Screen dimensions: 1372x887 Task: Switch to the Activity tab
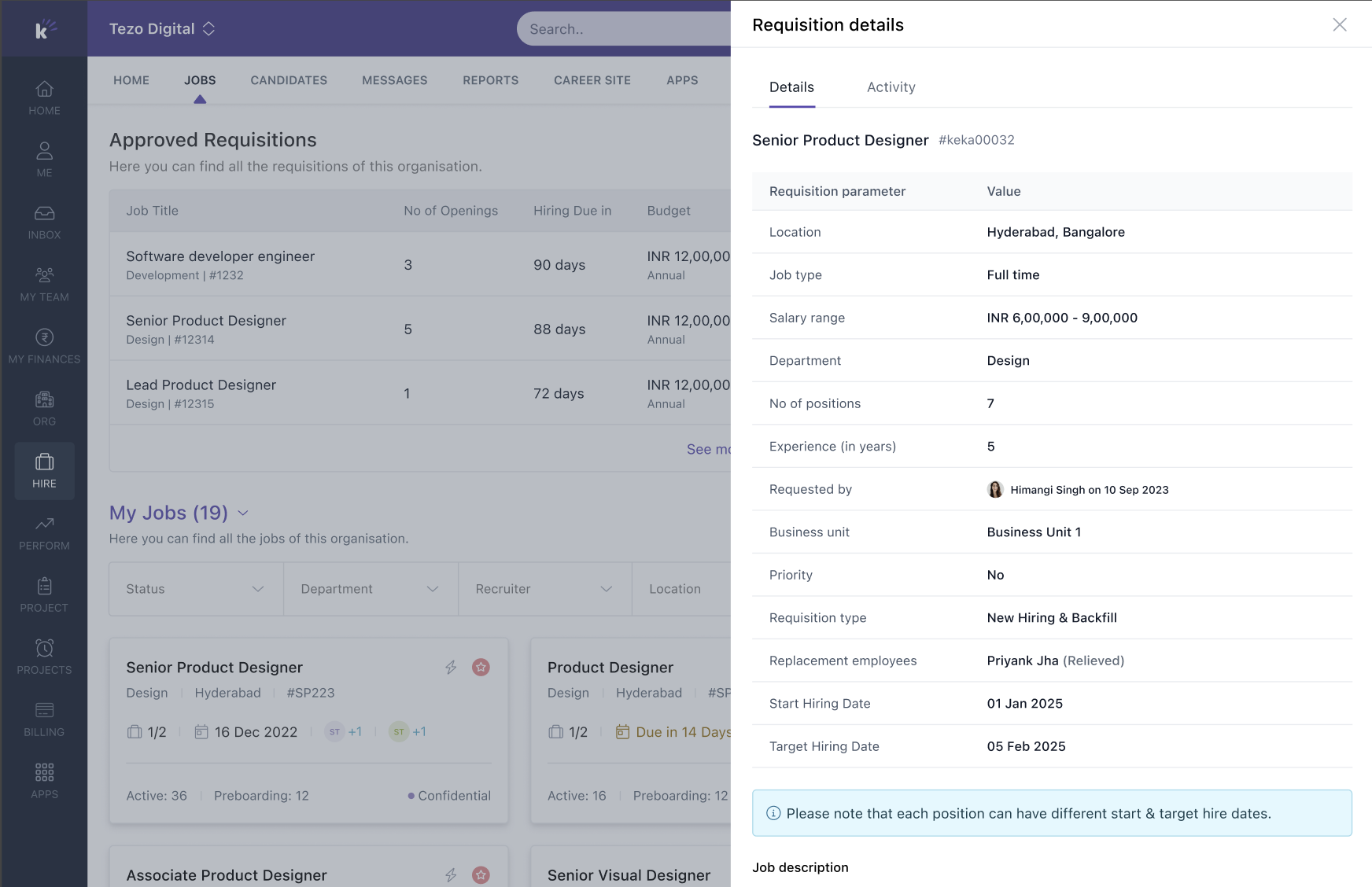891,87
